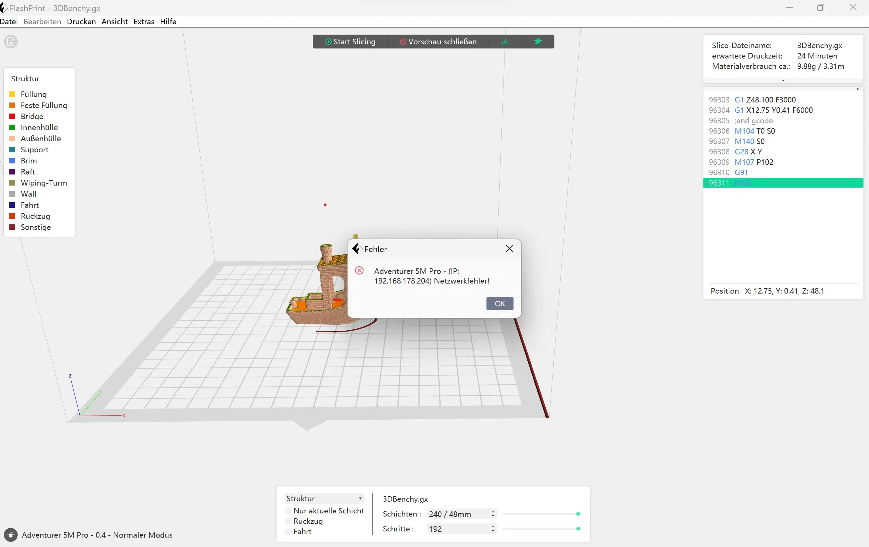Click the Schichten stepper arrows

493,514
